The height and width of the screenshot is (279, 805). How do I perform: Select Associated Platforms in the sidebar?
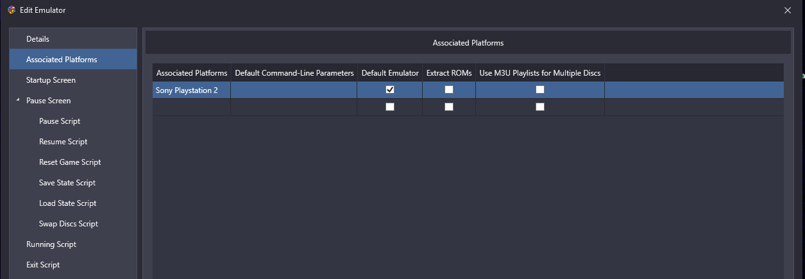pyautogui.click(x=62, y=60)
